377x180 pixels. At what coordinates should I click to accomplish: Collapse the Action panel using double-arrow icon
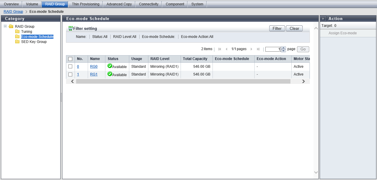point(323,19)
